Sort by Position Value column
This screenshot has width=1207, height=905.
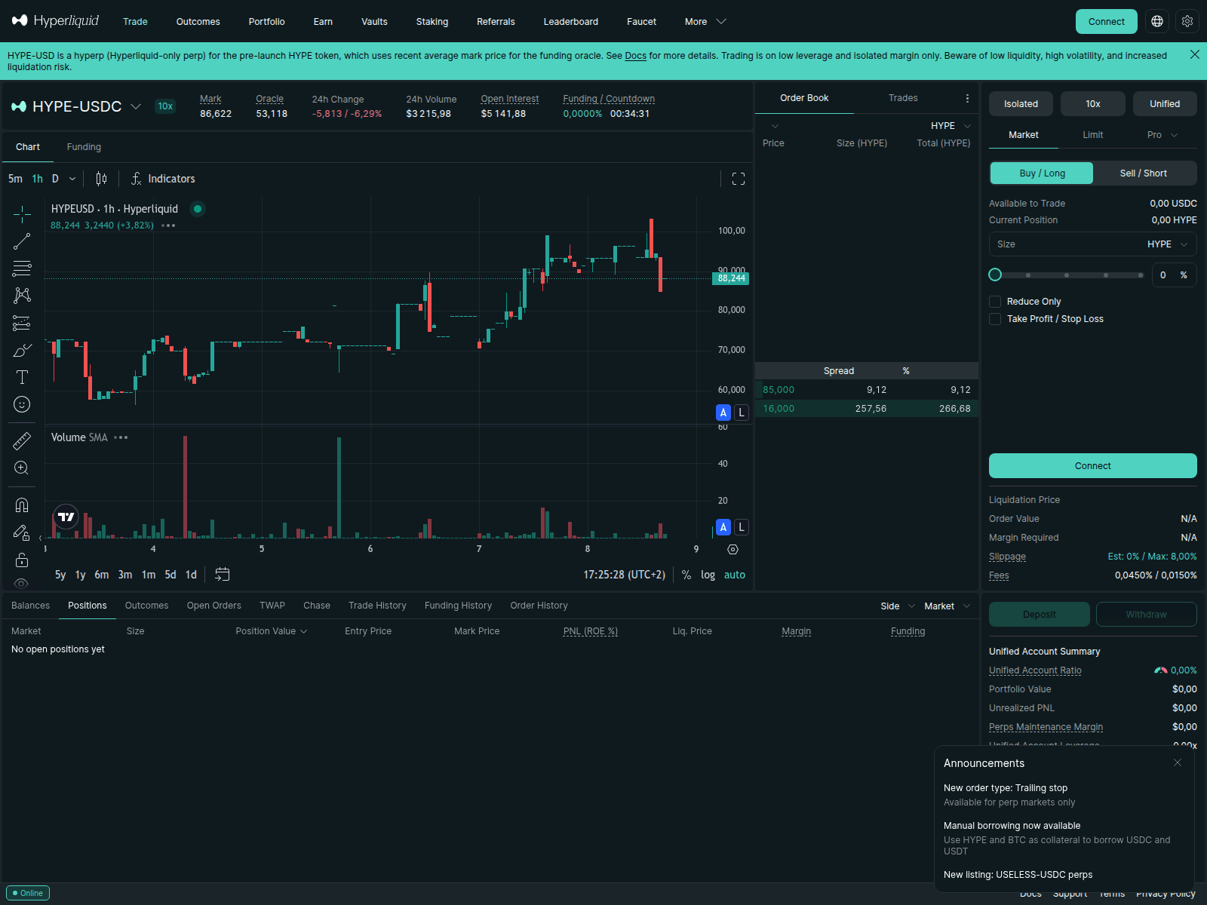pyautogui.click(x=271, y=631)
